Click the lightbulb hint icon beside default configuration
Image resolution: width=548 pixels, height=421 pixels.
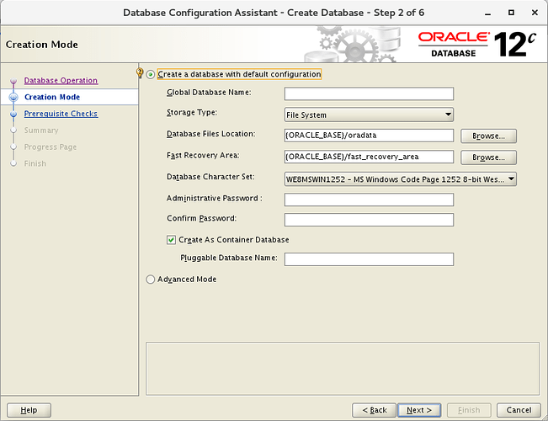pos(140,73)
